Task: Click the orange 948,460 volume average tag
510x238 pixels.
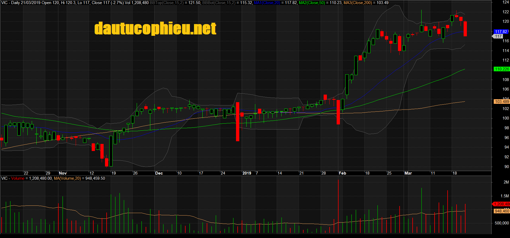Action: (x=502, y=211)
